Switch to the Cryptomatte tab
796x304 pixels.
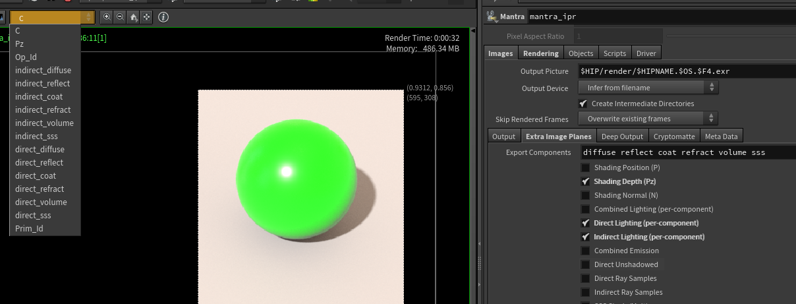[673, 137]
